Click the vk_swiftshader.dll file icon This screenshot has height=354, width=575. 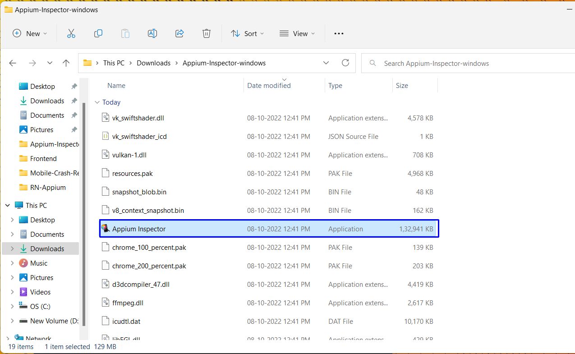[105, 118]
